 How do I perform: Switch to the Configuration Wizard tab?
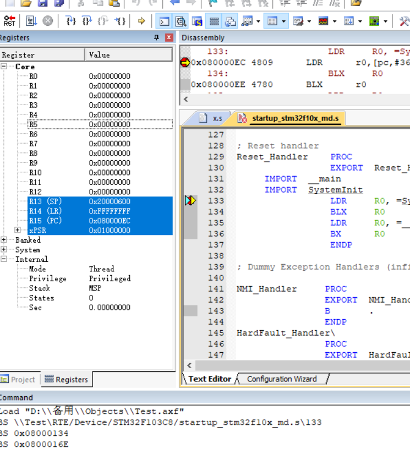(x=282, y=379)
